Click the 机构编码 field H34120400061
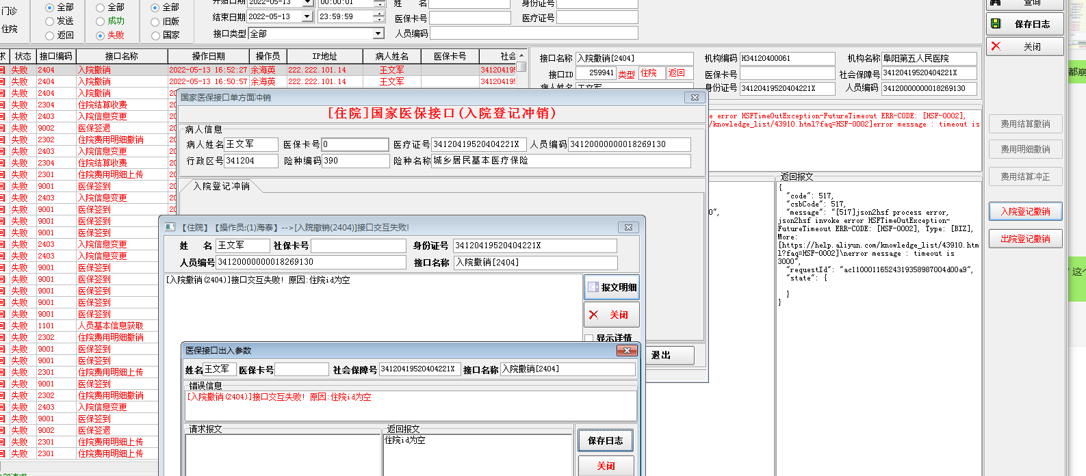1086x476 pixels. 787,59
